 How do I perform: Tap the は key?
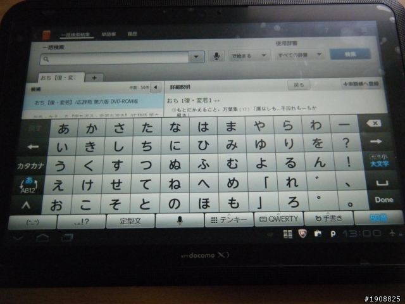point(203,127)
